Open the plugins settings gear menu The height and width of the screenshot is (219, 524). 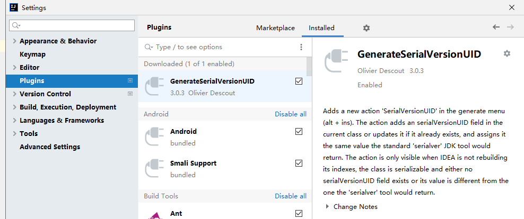pyautogui.click(x=366, y=28)
